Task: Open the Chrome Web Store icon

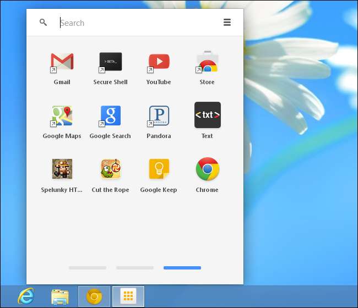Action: [207, 62]
